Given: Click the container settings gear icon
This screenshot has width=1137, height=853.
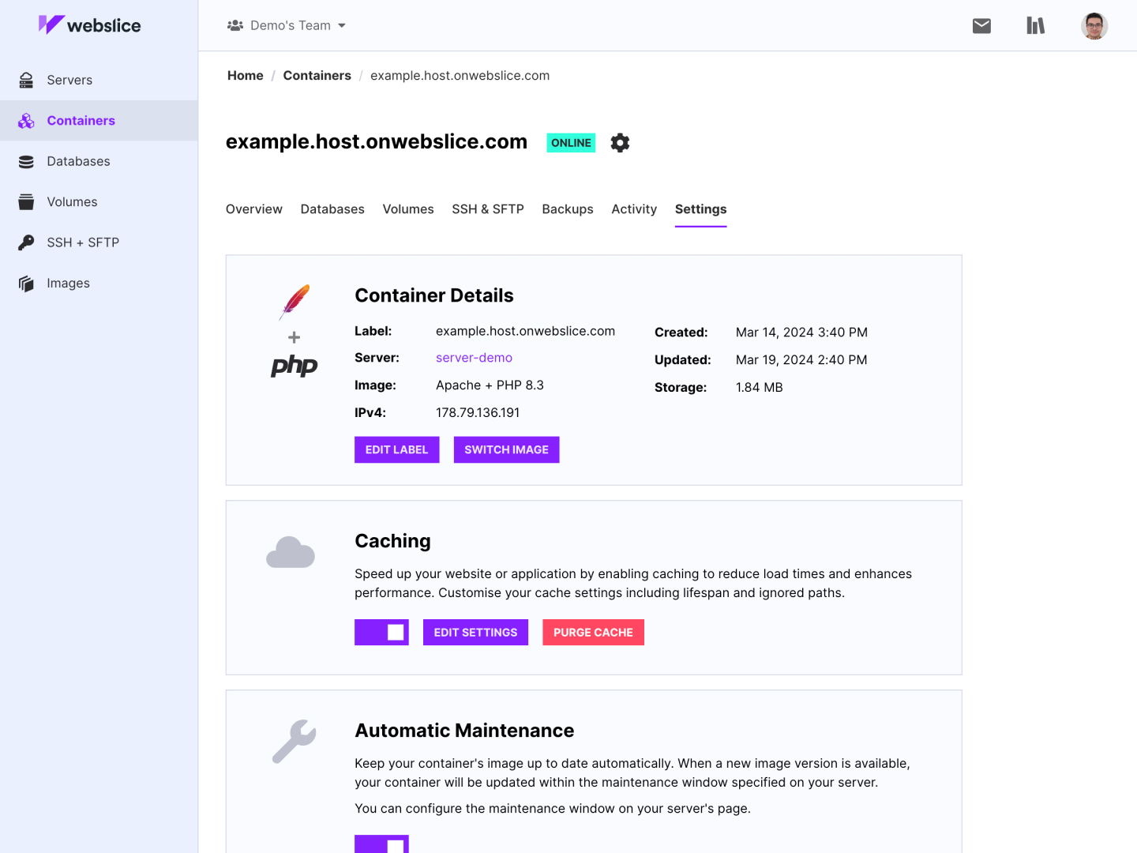Looking at the screenshot, I should [620, 142].
